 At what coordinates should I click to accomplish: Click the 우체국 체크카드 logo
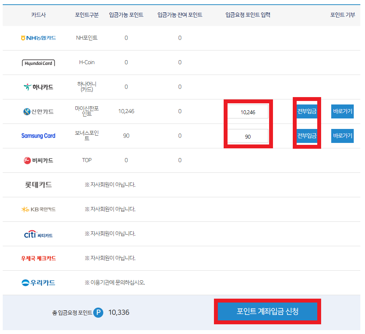(x=38, y=258)
